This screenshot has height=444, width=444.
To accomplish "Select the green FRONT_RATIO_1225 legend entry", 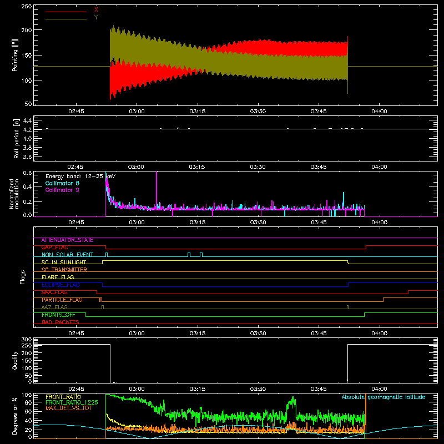I will click(x=72, y=402).
